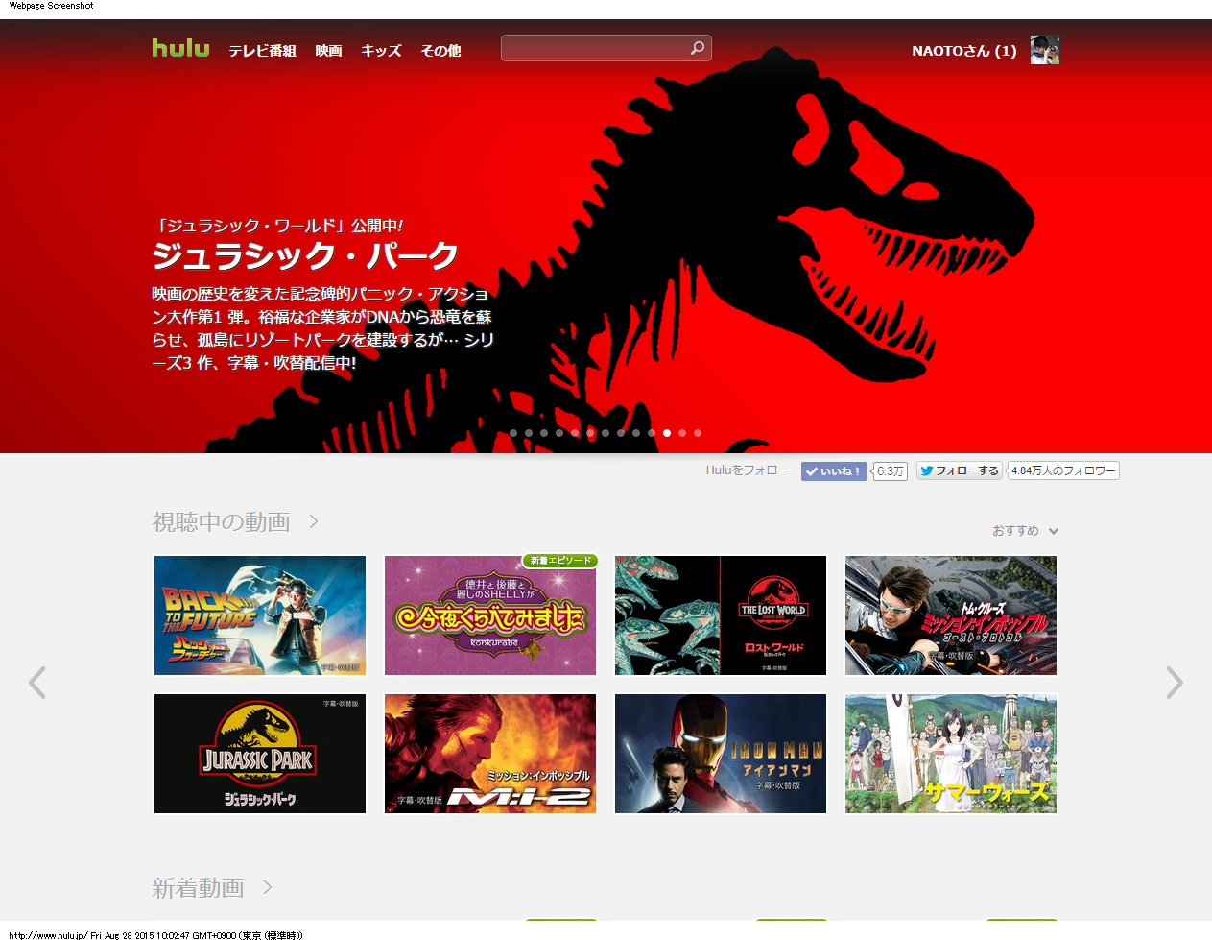Select the last hero banner dot

pos(698,433)
